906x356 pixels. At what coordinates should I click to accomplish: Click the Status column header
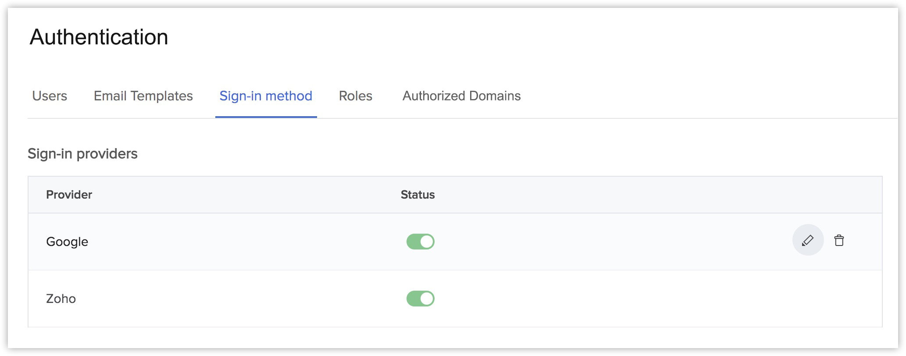417,195
